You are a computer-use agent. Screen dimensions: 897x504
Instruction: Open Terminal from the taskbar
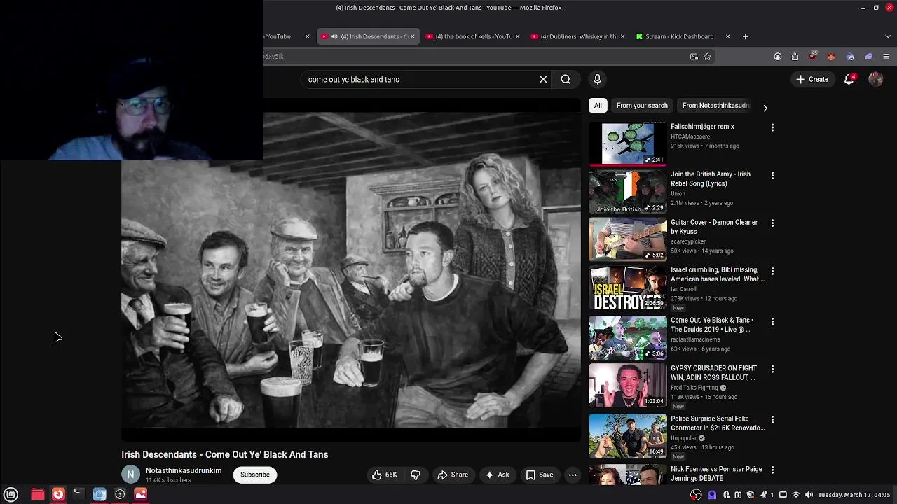click(78, 494)
